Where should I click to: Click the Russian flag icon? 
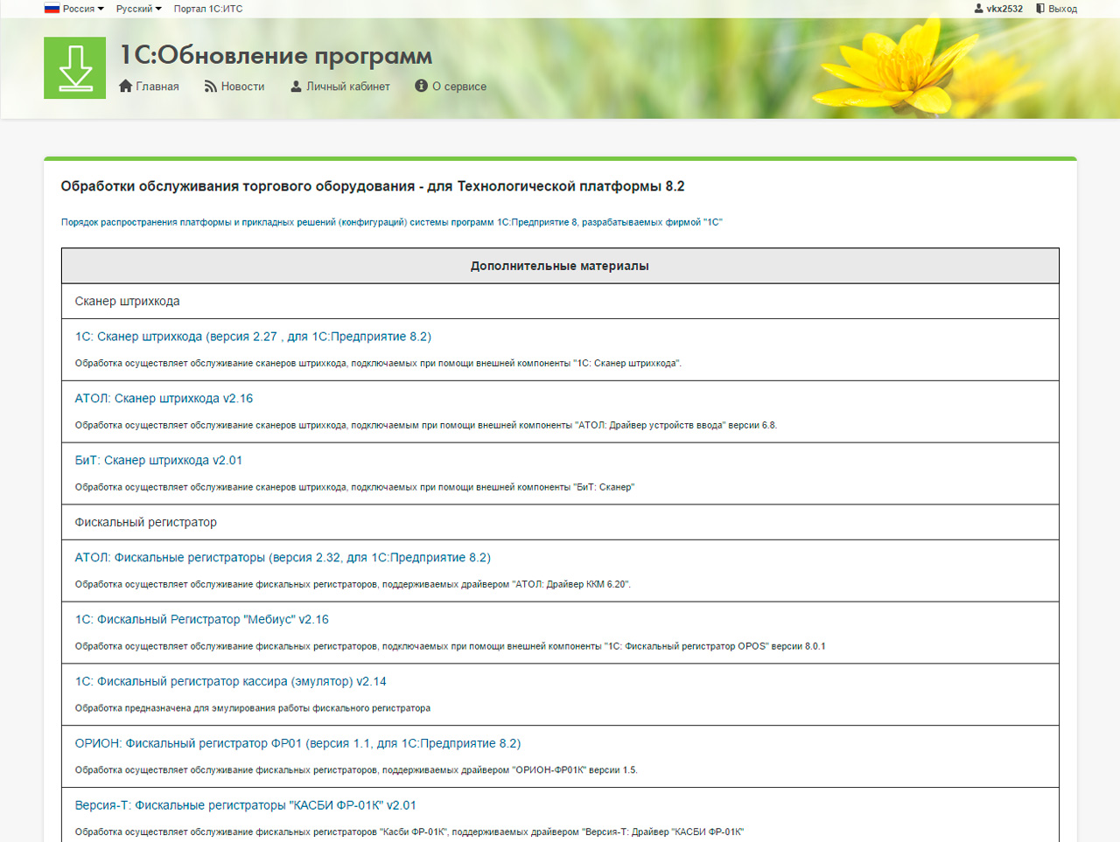(x=52, y=9)
